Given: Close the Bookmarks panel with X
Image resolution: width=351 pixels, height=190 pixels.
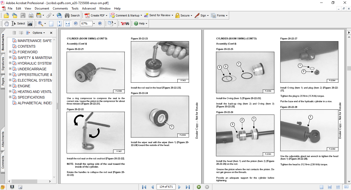Looking at the screenshot, I should (51, 33).
